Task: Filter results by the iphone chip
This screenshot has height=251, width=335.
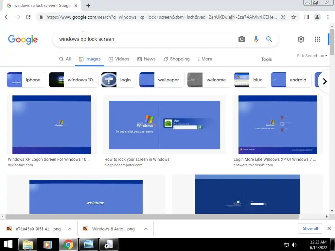Action: (26, 80)
